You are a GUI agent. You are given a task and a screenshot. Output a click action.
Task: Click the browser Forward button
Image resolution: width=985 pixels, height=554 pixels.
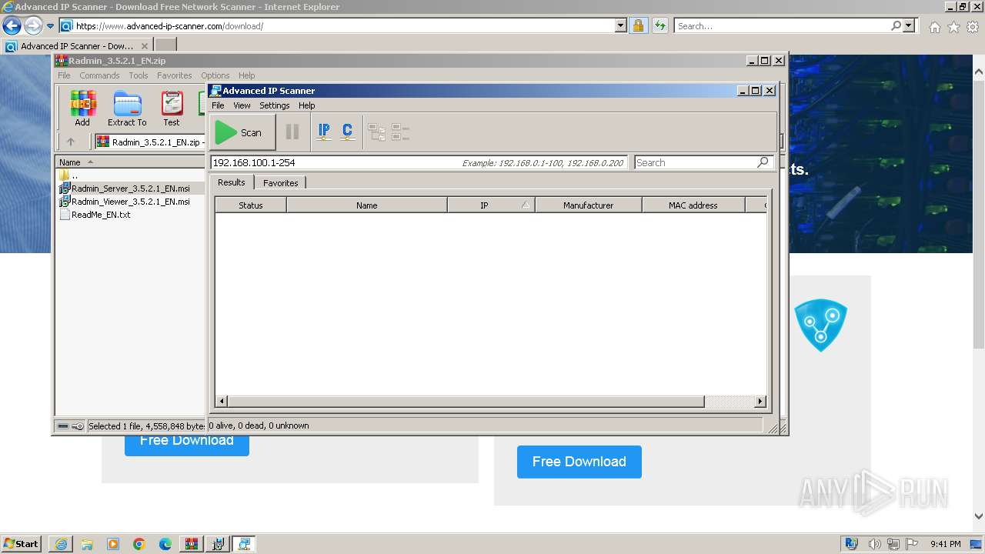[33, 26]
